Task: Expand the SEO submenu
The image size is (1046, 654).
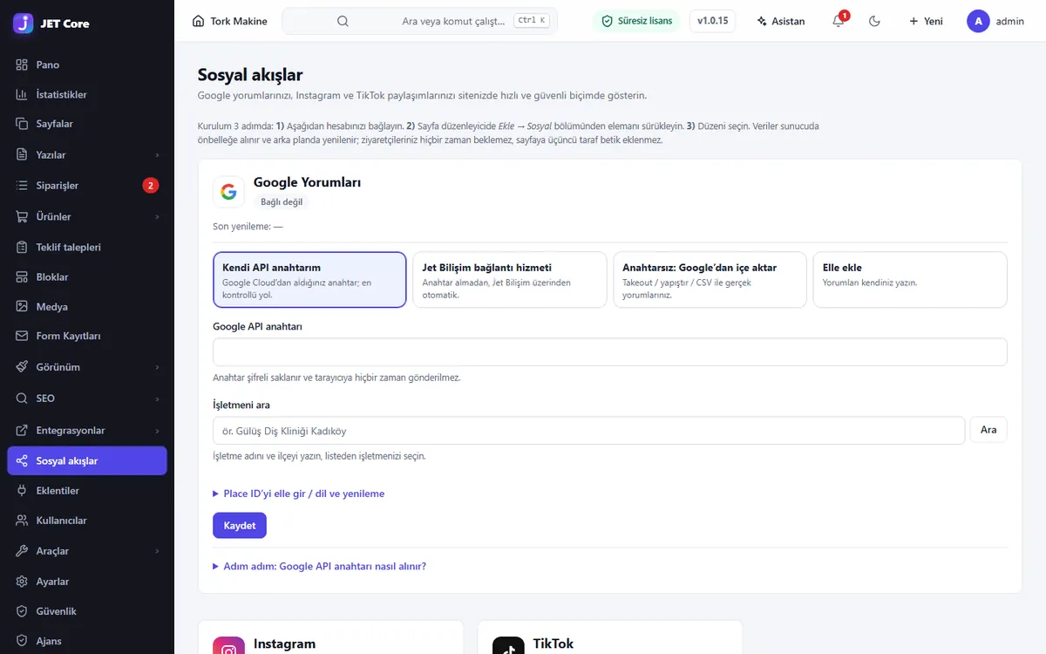Action: click(157, 399)
